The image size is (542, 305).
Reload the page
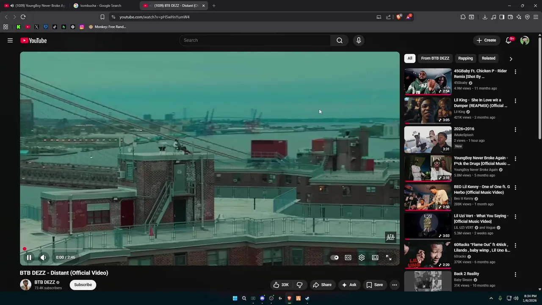(23, 17)
